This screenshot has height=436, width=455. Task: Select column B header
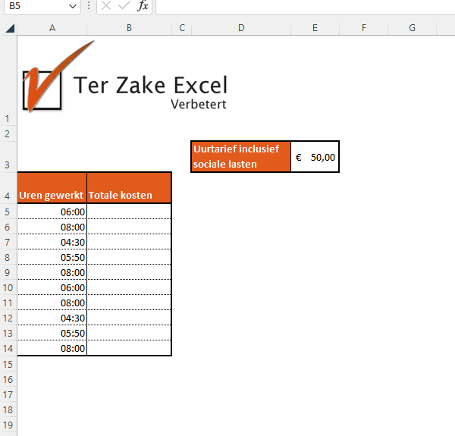point(129,28)
